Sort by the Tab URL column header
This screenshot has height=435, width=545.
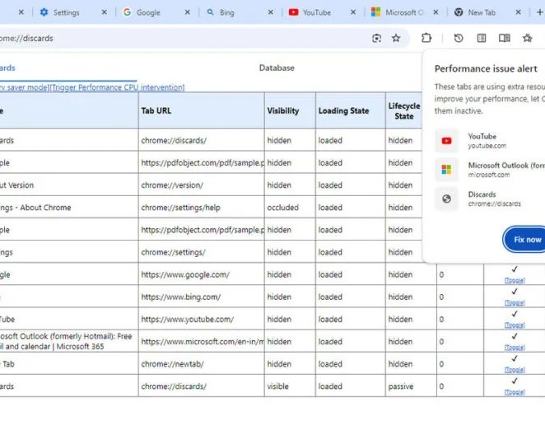point(201,110)
